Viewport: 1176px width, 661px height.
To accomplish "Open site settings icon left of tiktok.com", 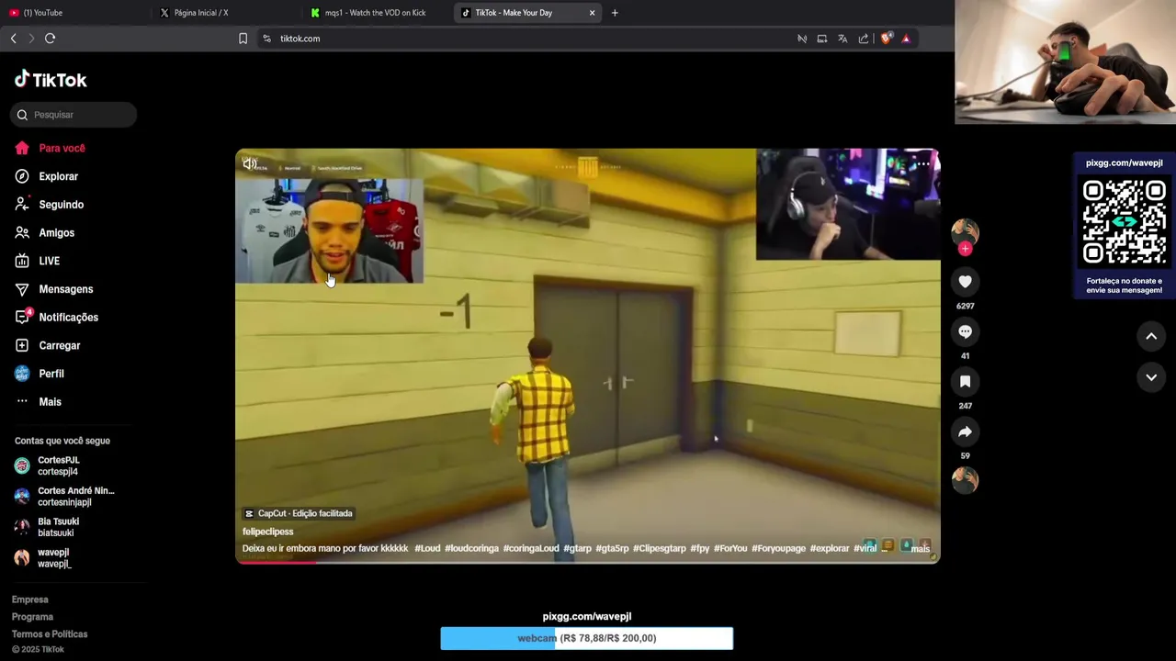I will pyautogui.click(x=267, y=39).
